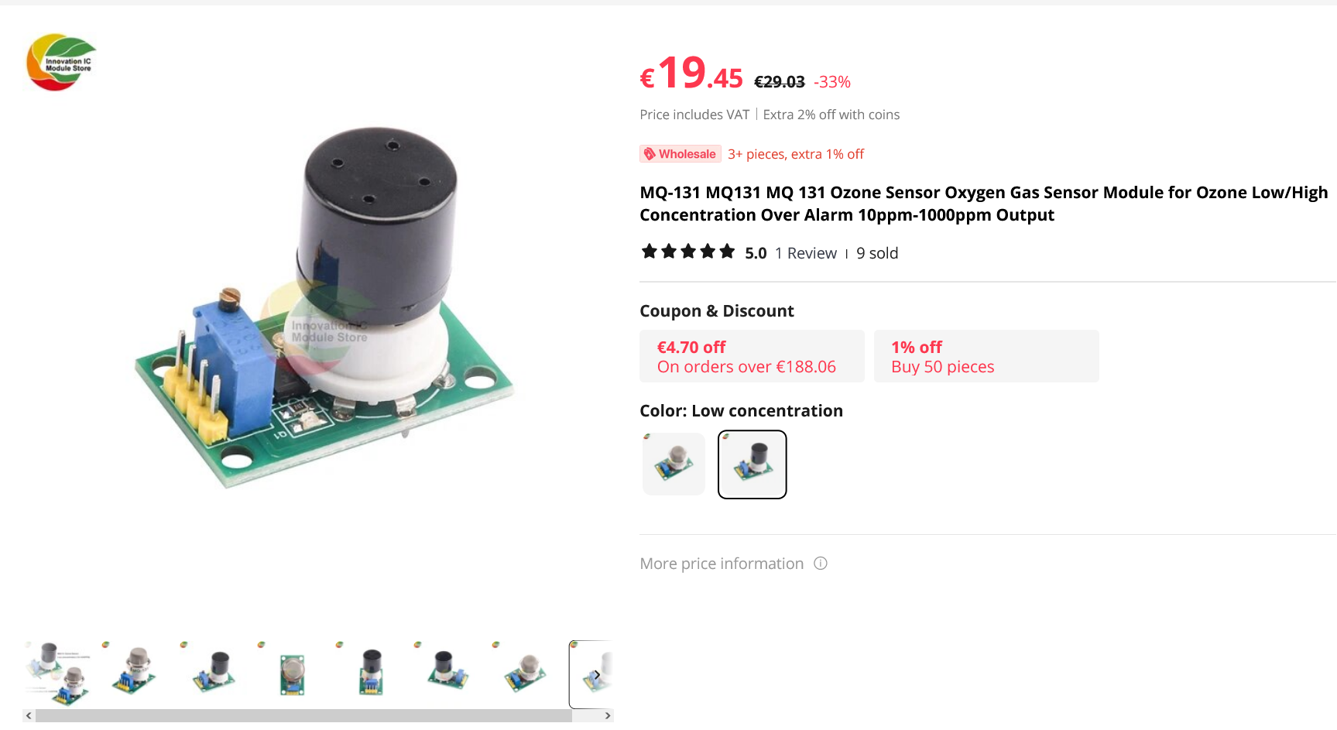The width and height of the screenshot is (1337, 730).
Task: Click the Innovation IC Module Store logo
Action: click(61, 62)
